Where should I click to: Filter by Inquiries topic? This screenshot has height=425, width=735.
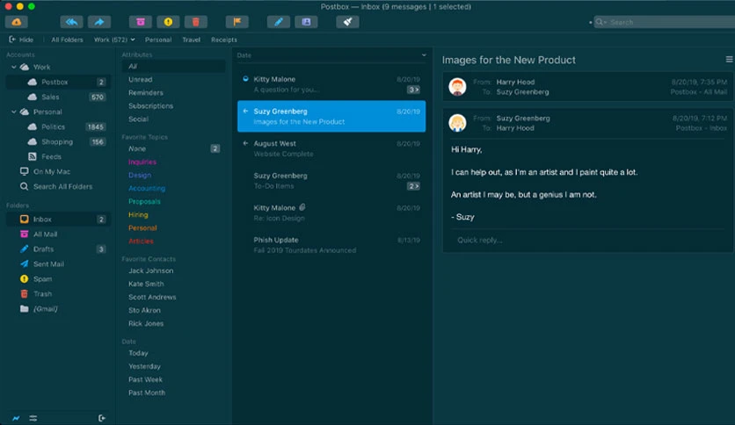pos(142,162)
